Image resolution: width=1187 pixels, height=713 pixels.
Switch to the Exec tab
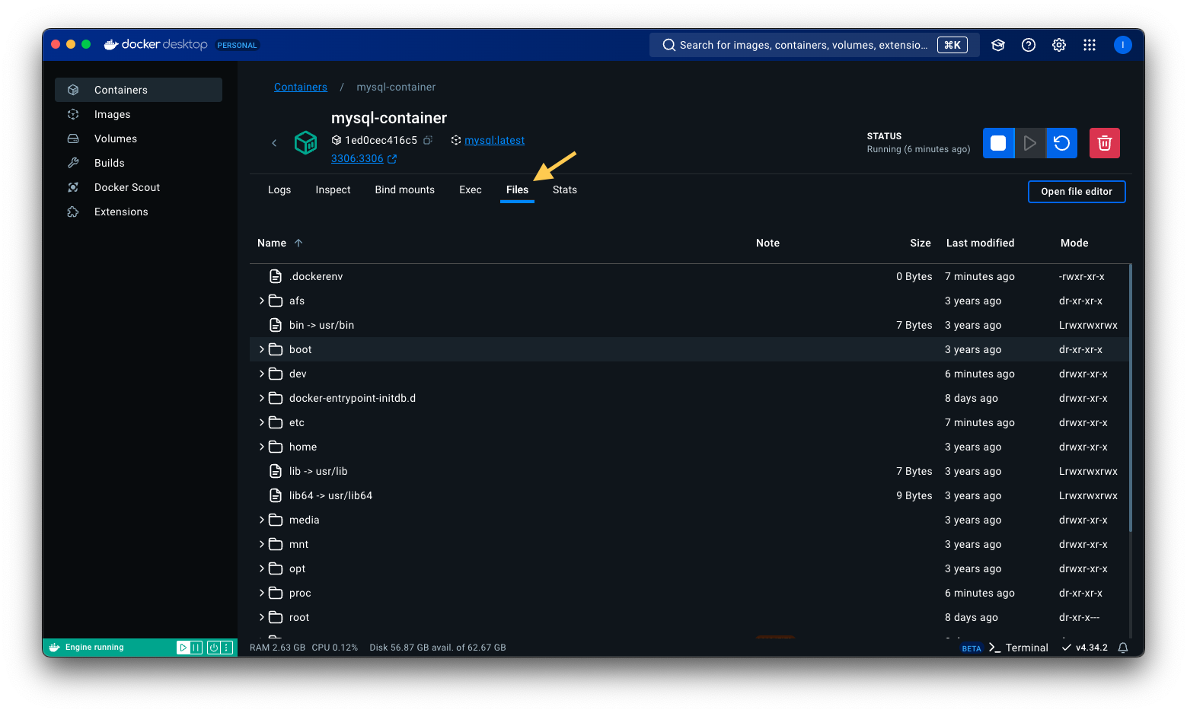pos(471,189)
